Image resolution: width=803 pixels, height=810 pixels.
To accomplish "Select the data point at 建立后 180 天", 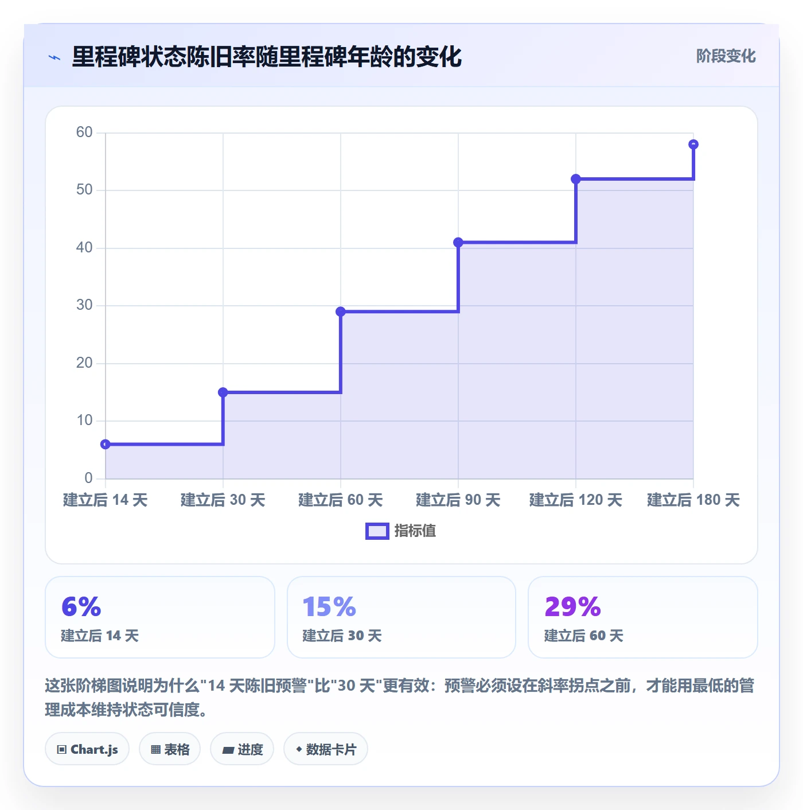I will pos(693,145).
